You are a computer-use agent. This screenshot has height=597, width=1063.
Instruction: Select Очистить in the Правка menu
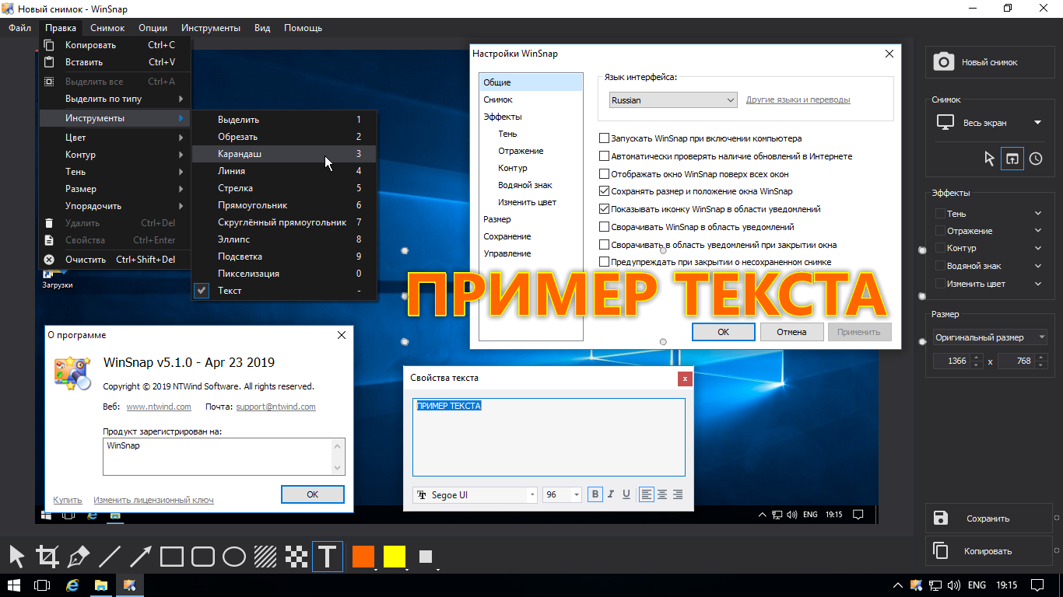tap(114, 260)
